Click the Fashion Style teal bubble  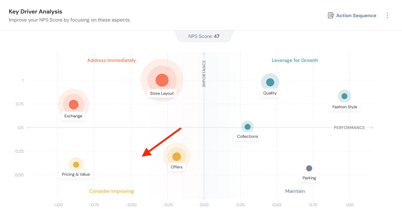(344, 96)
